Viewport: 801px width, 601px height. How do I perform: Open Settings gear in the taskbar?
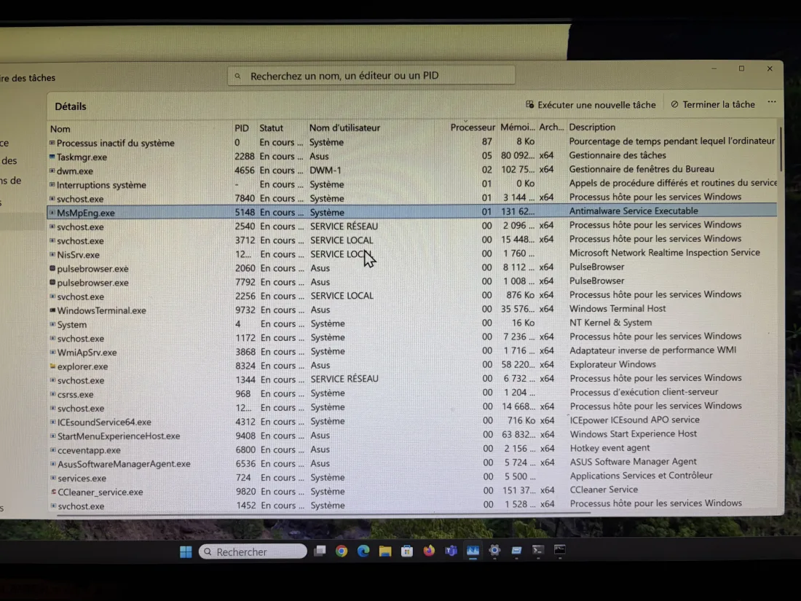pyautogui.click(x=494, y=551)
